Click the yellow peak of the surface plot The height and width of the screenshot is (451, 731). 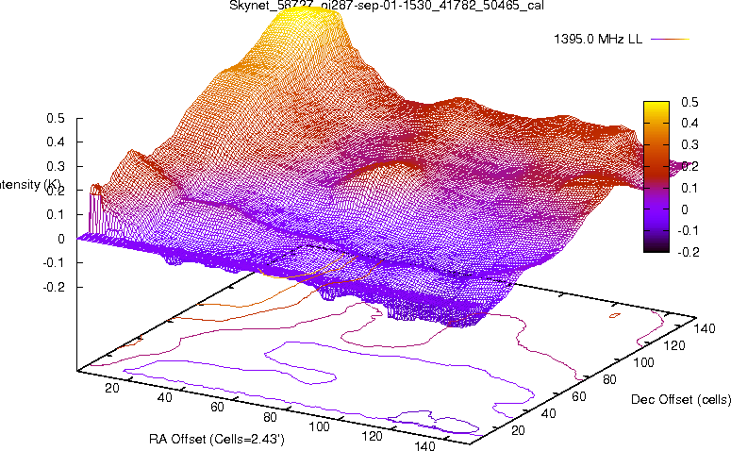click(312, 19)
